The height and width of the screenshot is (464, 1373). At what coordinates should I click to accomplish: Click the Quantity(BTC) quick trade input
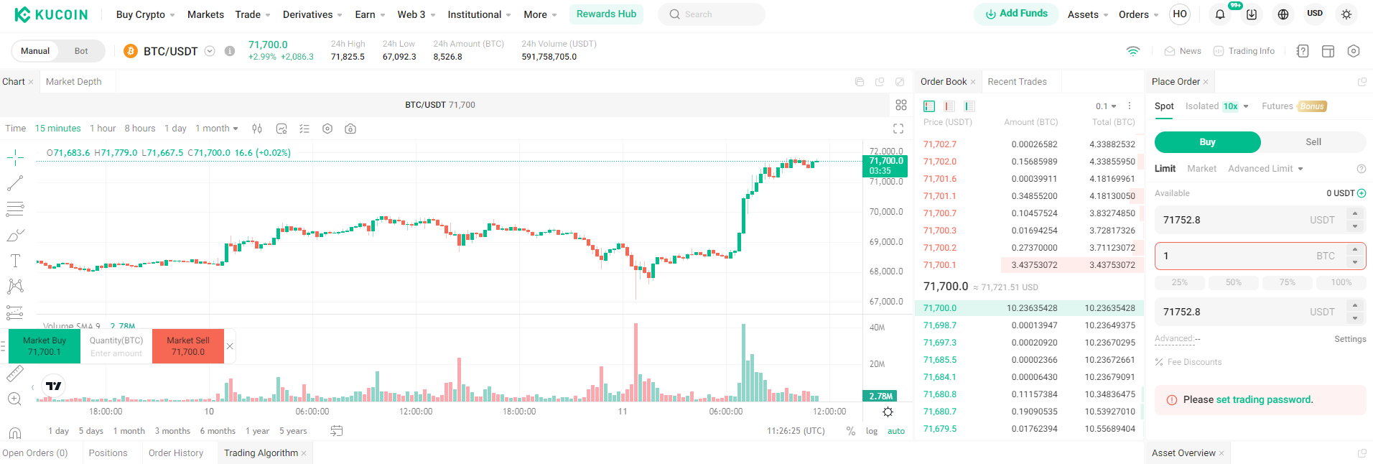116,346
